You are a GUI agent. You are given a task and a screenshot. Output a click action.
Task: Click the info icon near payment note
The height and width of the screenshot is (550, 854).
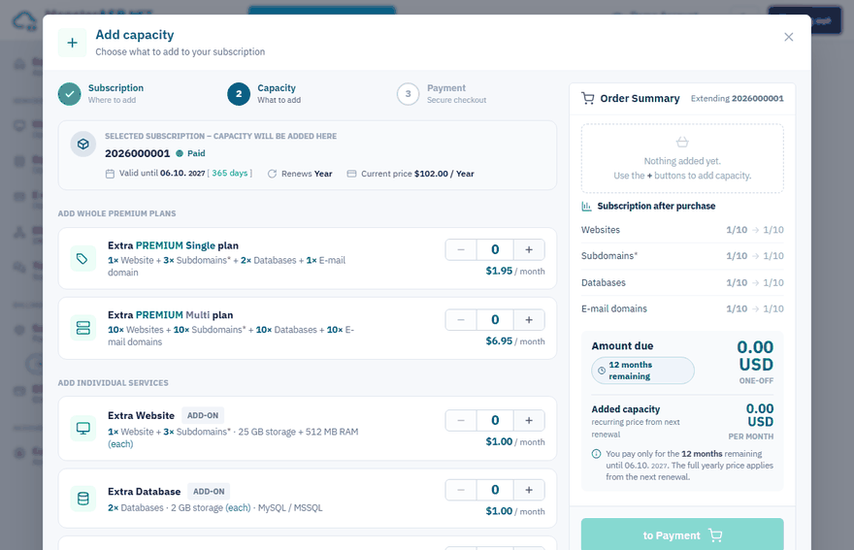(597, 454)
